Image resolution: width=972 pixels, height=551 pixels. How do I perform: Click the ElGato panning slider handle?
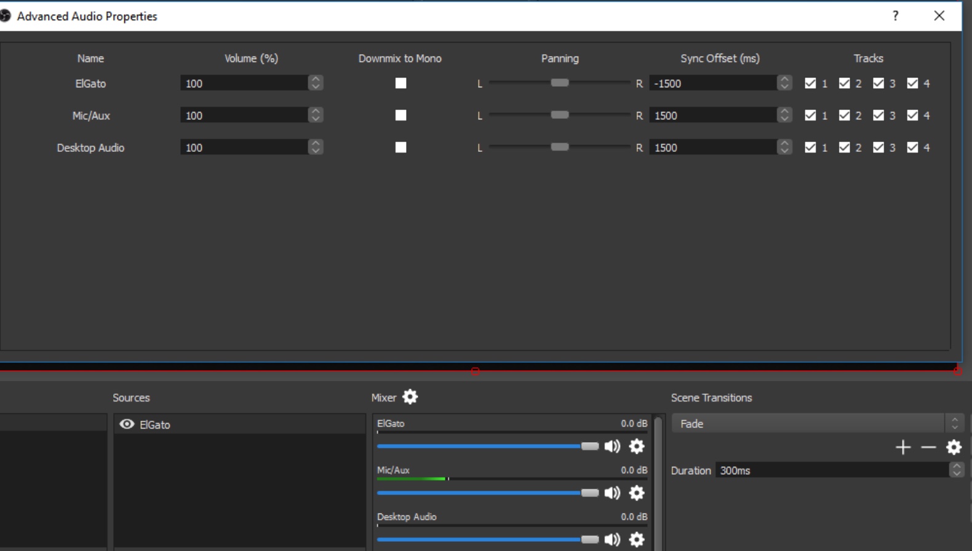[x=560, y=83]
